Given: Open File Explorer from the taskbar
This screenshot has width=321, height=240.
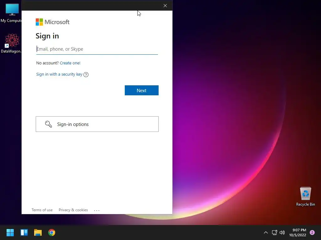Looking at the screenshot, I should pyautogui.click(x=38, y=232).
